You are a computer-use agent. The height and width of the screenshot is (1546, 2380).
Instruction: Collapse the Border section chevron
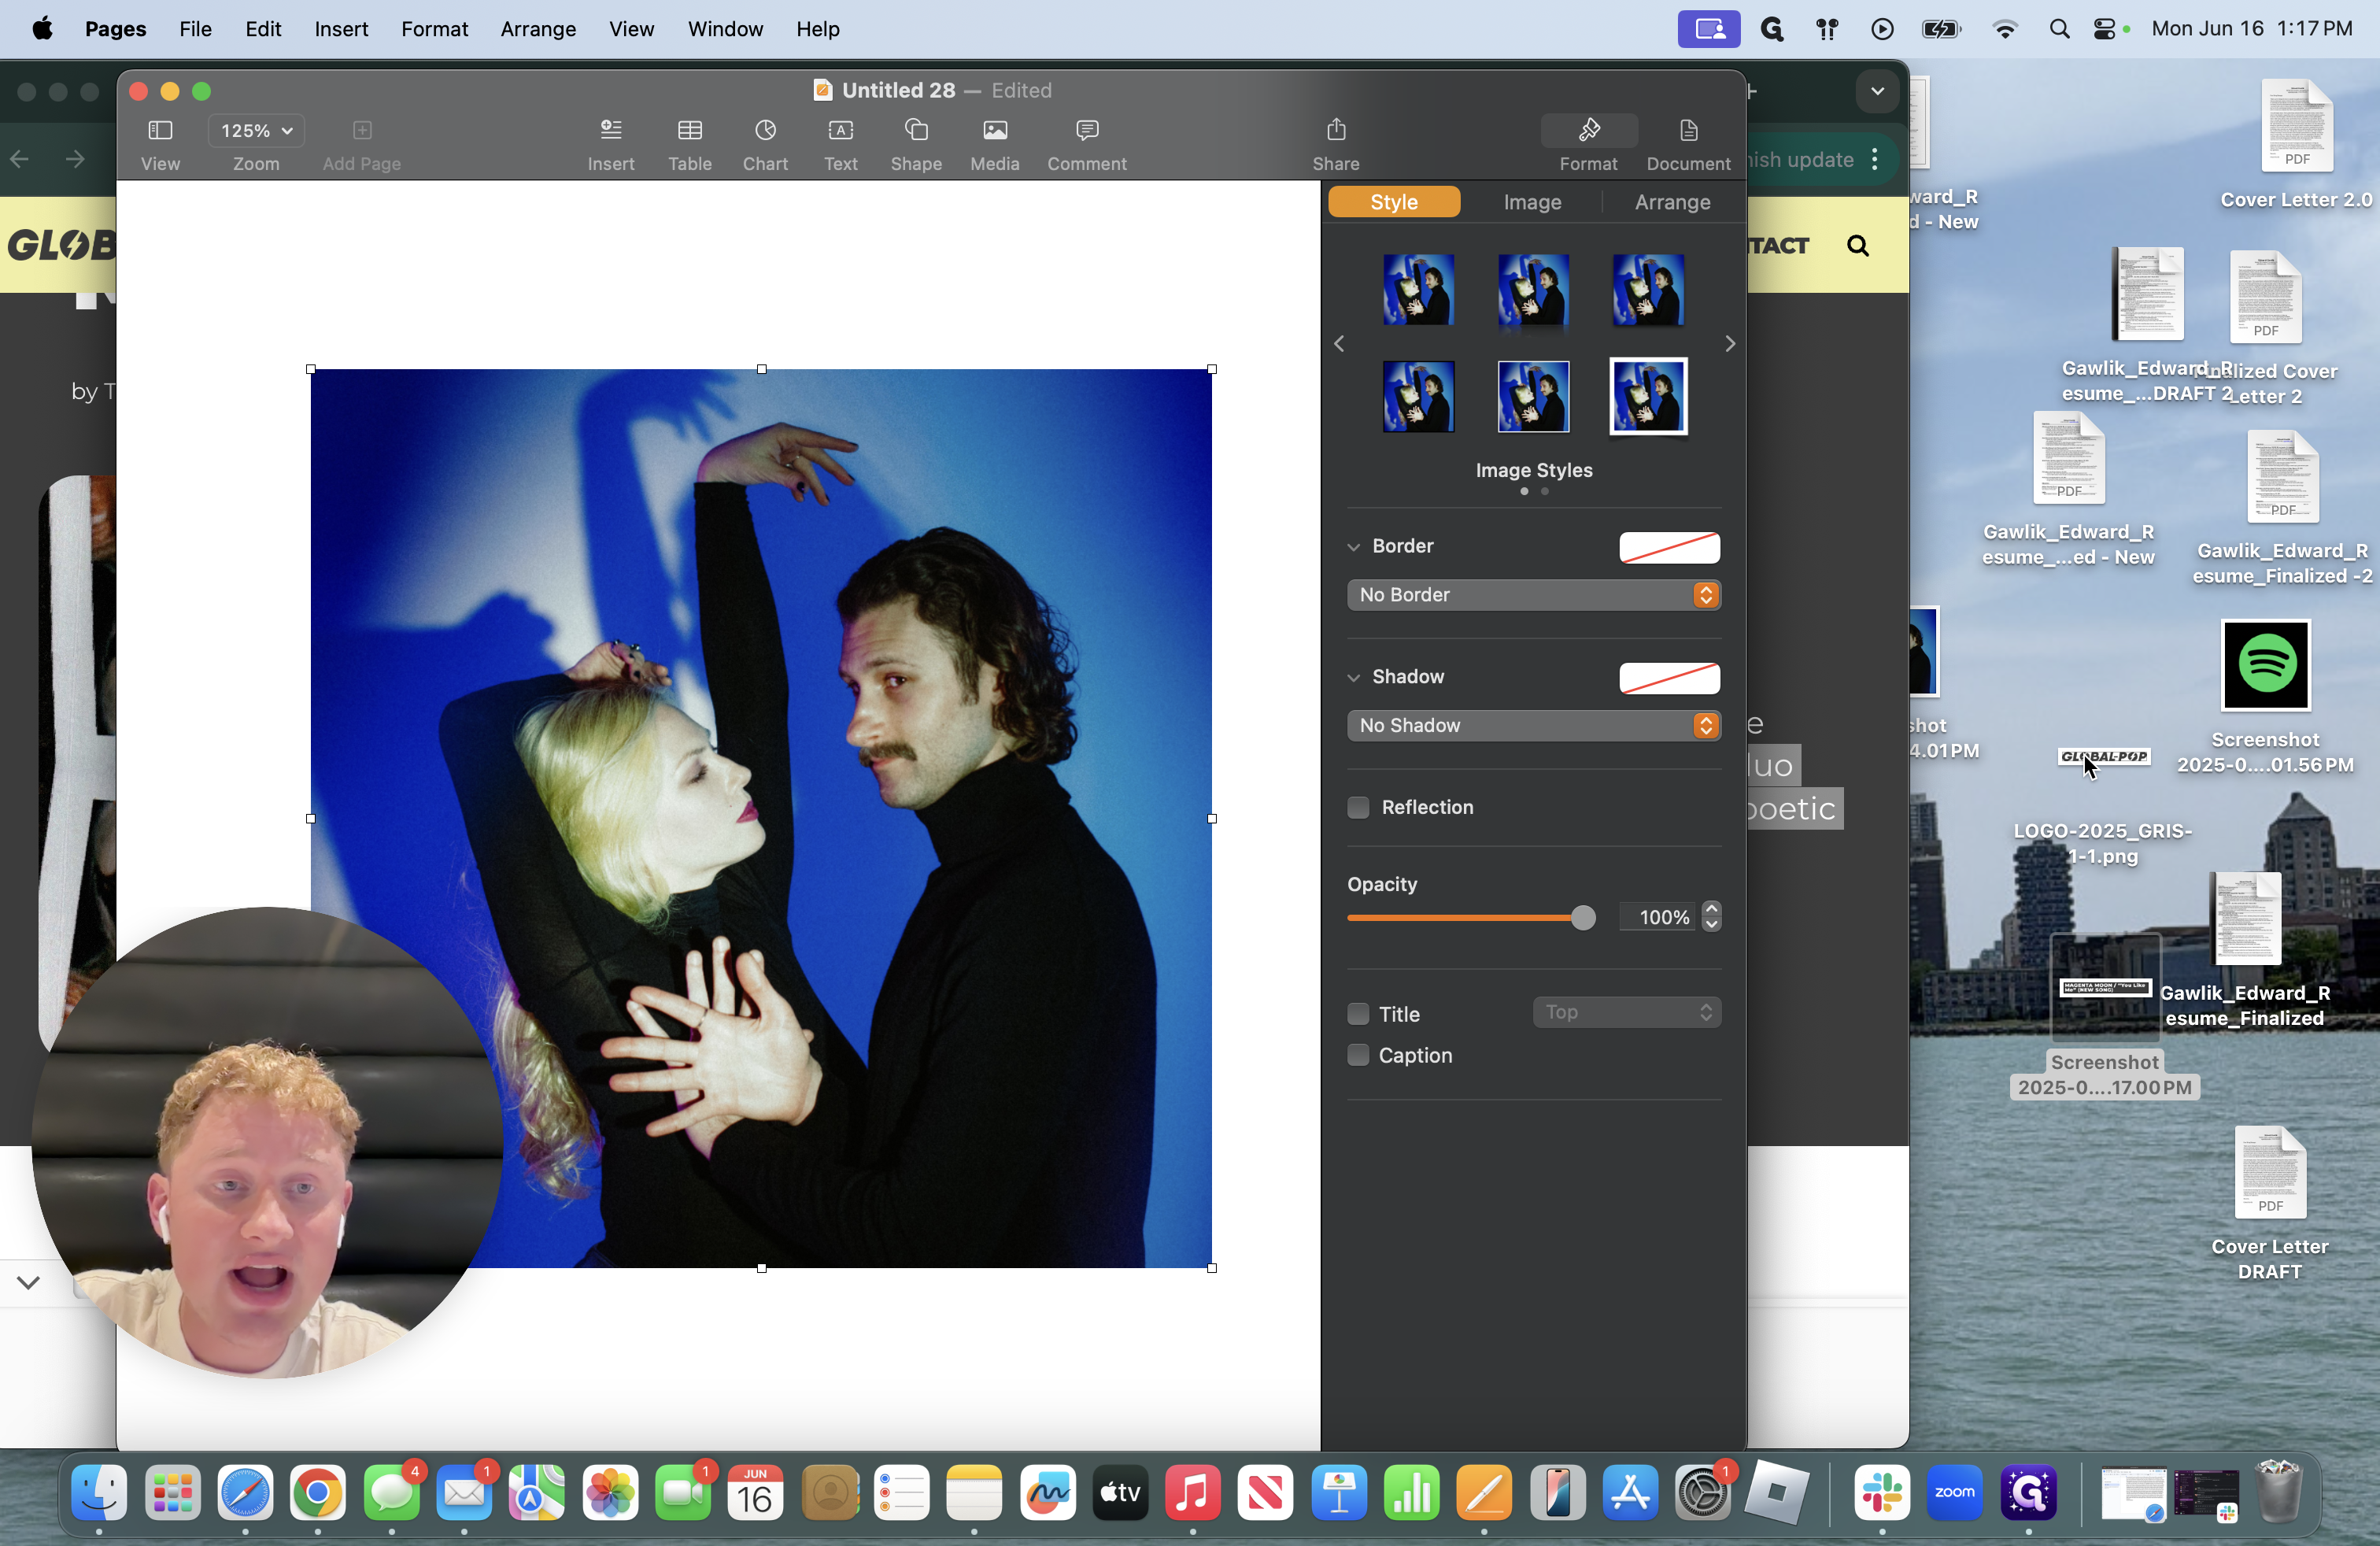1353,547
